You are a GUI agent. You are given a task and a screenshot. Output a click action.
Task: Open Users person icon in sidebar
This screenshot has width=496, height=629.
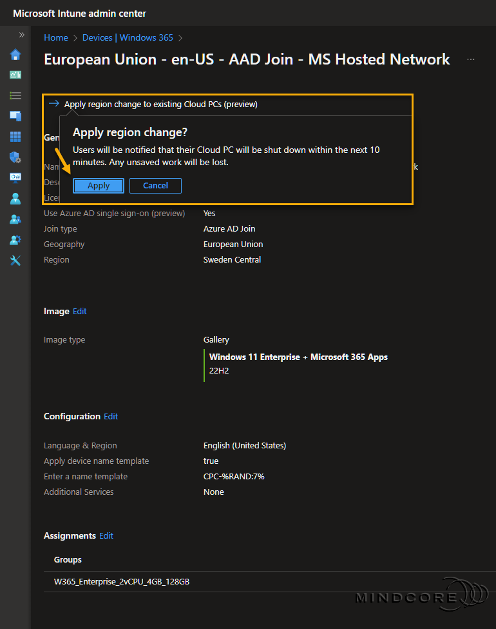tap(15, 199)
